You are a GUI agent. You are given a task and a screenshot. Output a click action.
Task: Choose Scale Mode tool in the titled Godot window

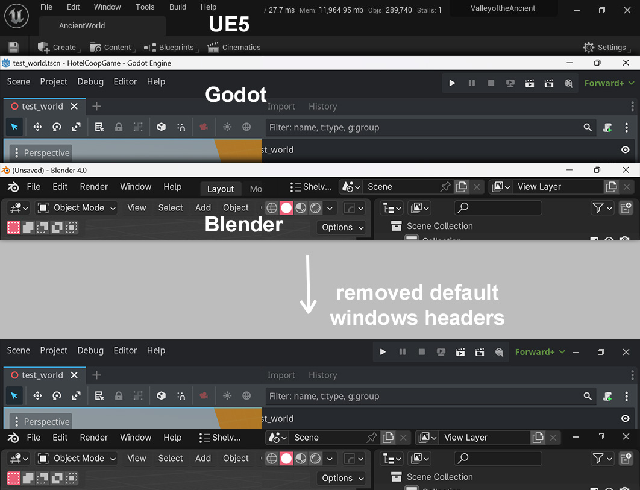pyautogui.click(x=76, y=127)
